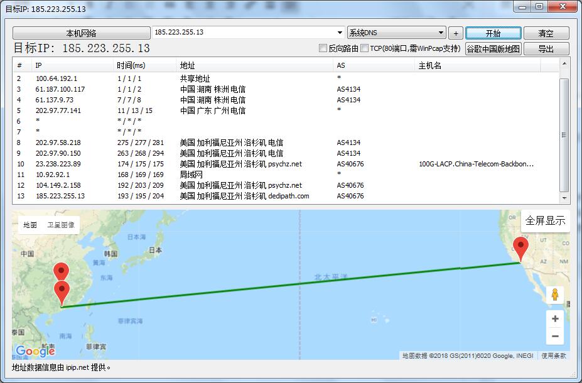
Task: Click the 导出 export button
Action: (x=545, y=49)
